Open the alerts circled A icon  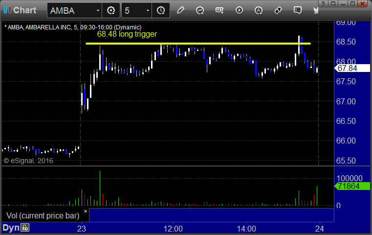259,10
